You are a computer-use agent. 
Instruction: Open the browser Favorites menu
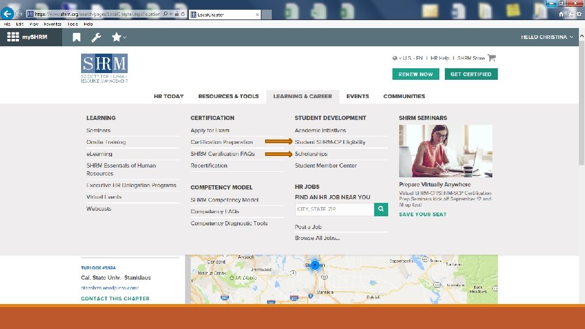52,24
